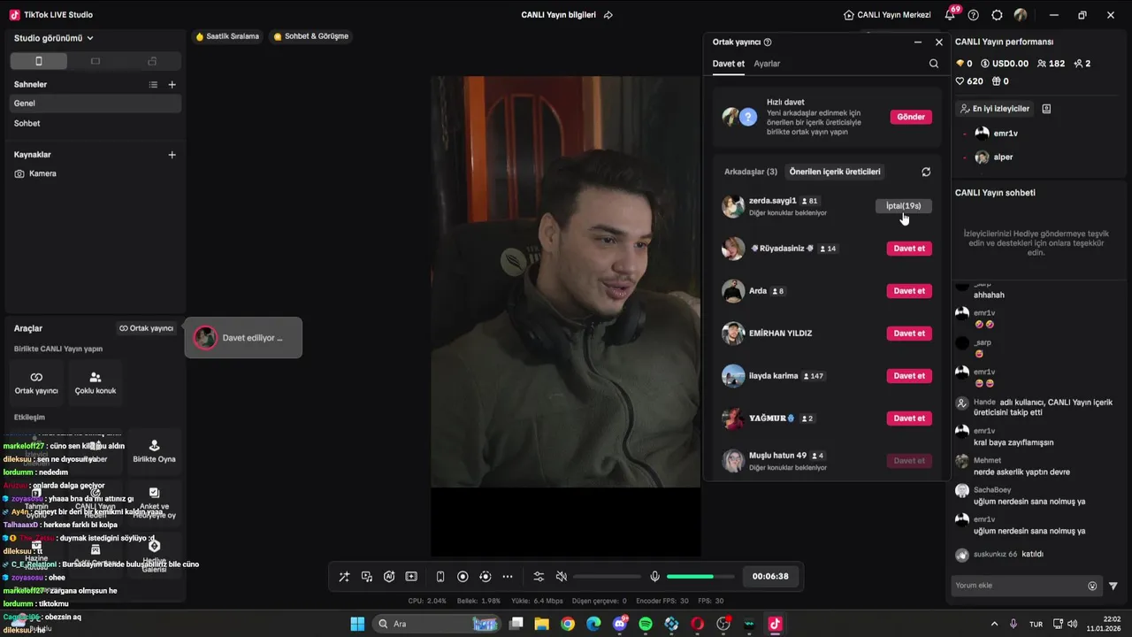This screenshot has width=1132, height=637.
Task: Invite YAĞMUR with Davet et
Action: (909, 418)
